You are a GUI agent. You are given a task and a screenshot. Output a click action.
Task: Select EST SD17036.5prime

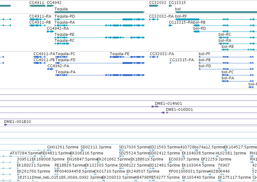(x=134, y=147)
